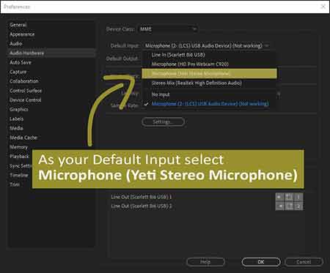
Task: Select checked Microphone (2- ICS USB Audio Device)
Action: (209, 104)
